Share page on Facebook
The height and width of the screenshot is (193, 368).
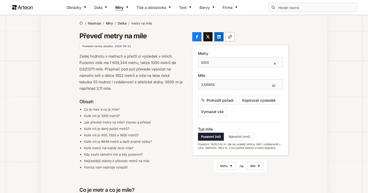pos(197,37)
